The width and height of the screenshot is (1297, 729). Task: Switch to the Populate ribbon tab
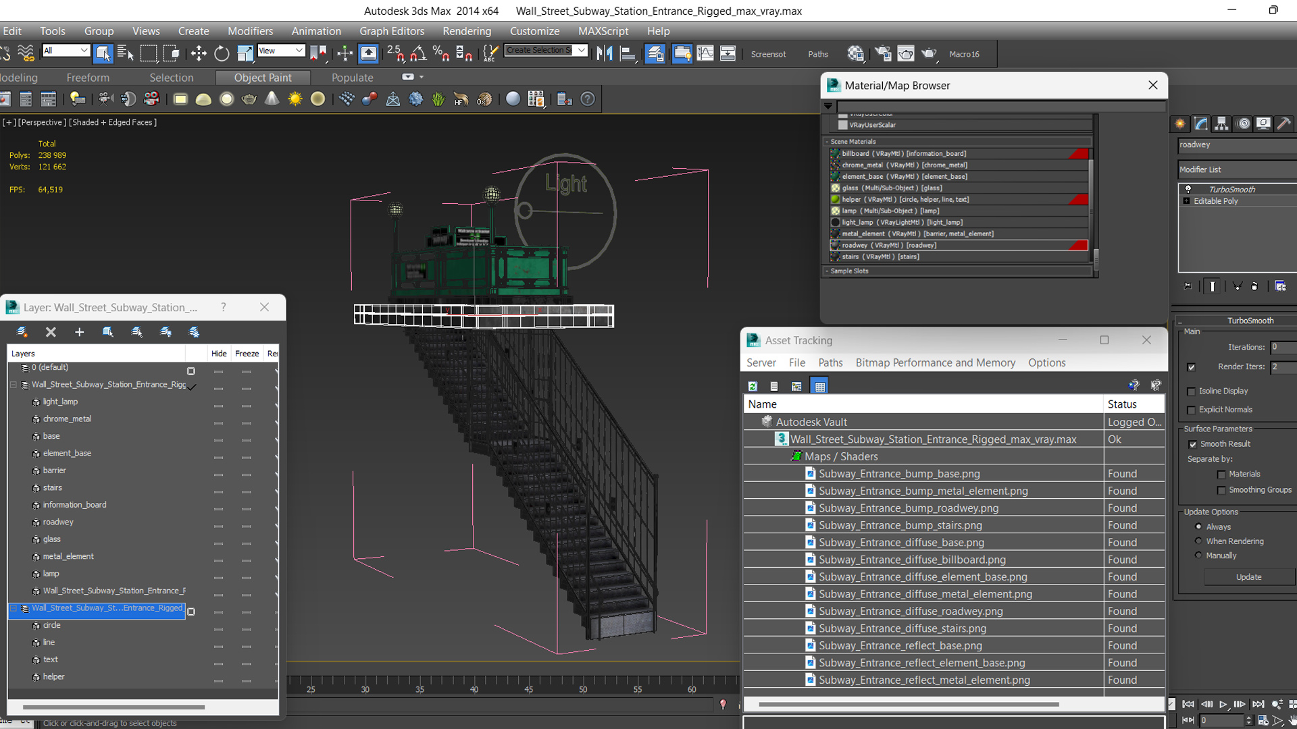coord(352,78)
